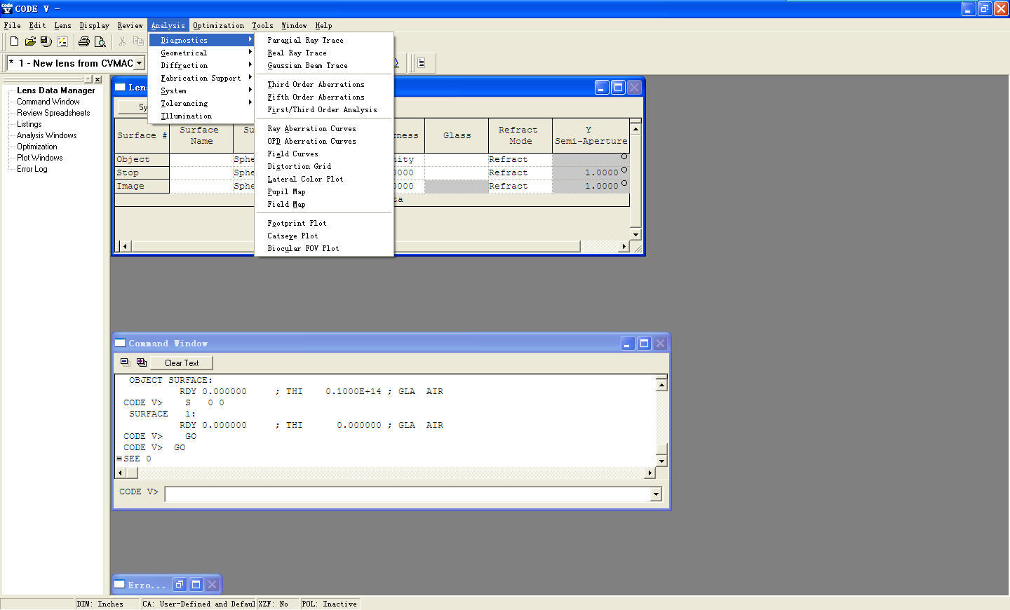The width and height of the screenshot is (1010, 610).
Task: Open the Illumination menu entry
Action: (x=201, y=116)
